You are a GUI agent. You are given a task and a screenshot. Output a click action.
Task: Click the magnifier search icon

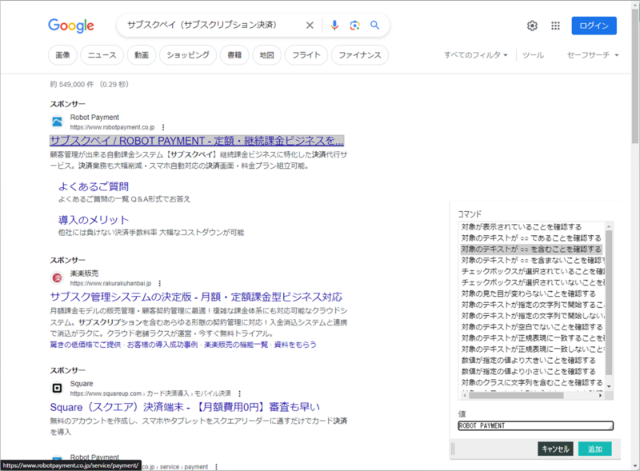click(374, 26)
